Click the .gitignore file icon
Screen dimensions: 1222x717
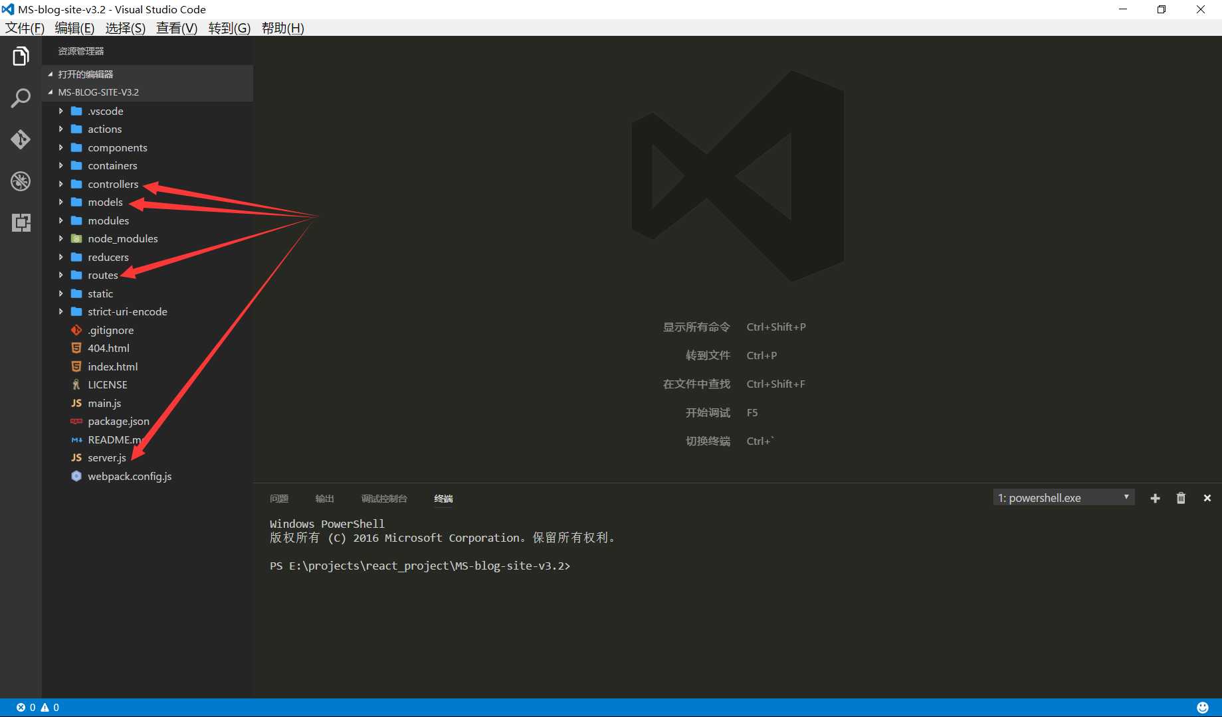76,330
